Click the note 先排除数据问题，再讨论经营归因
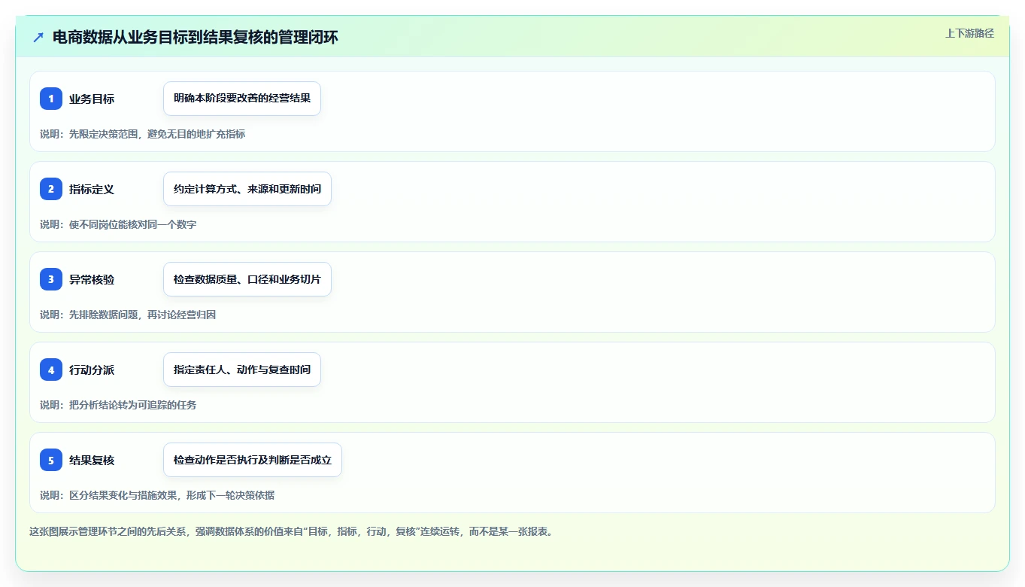This screenshot has height=587, width=1025. (143, 315)
